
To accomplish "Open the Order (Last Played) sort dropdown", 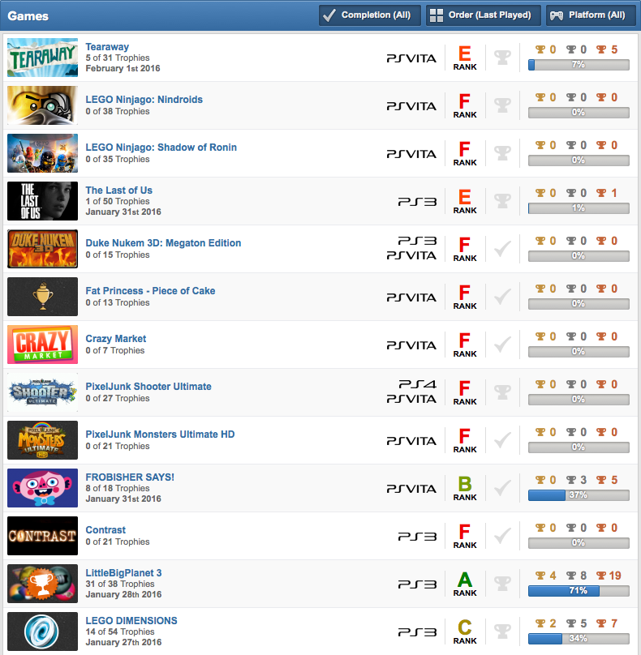I will tap(484, 15).
